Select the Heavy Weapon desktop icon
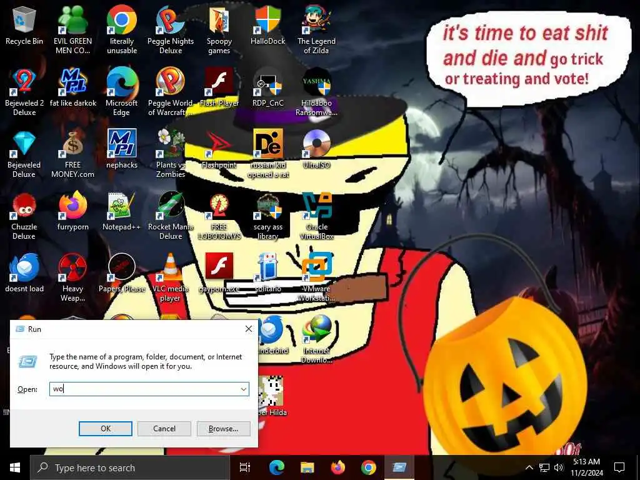Viewport: 640px width, 480px height. [x=72, y=278]
